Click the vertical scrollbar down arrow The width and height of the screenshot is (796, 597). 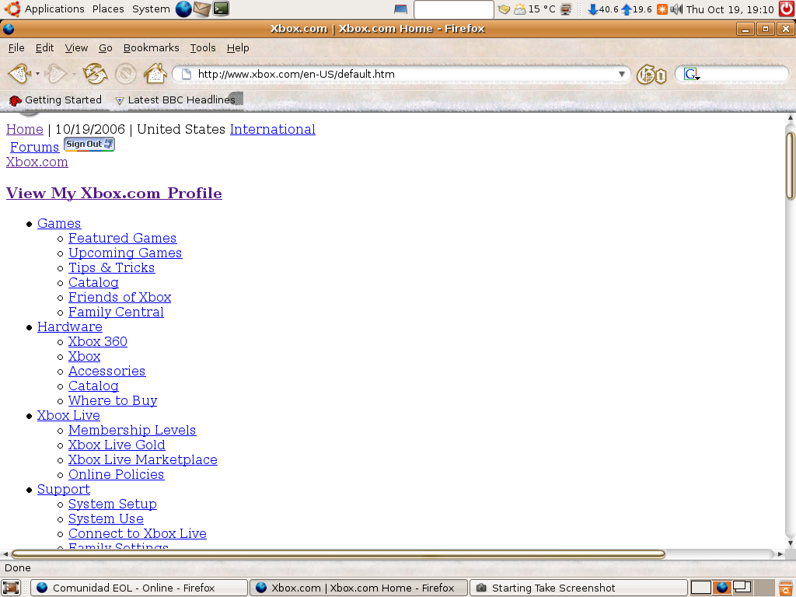click(x=790, y=543)
